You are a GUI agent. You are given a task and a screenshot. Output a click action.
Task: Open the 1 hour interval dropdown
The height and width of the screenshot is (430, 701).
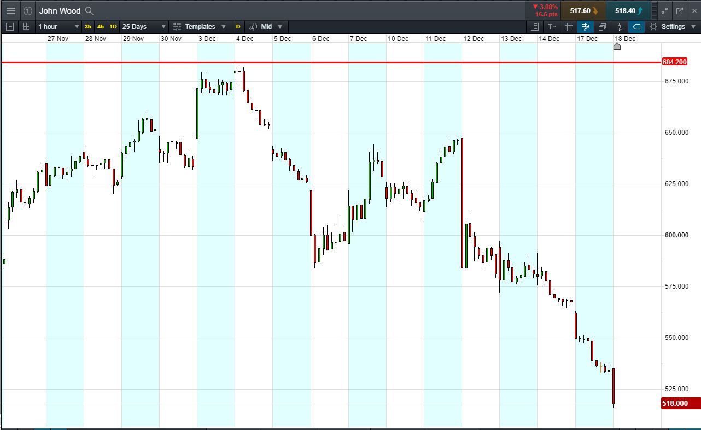coord(59,27)
